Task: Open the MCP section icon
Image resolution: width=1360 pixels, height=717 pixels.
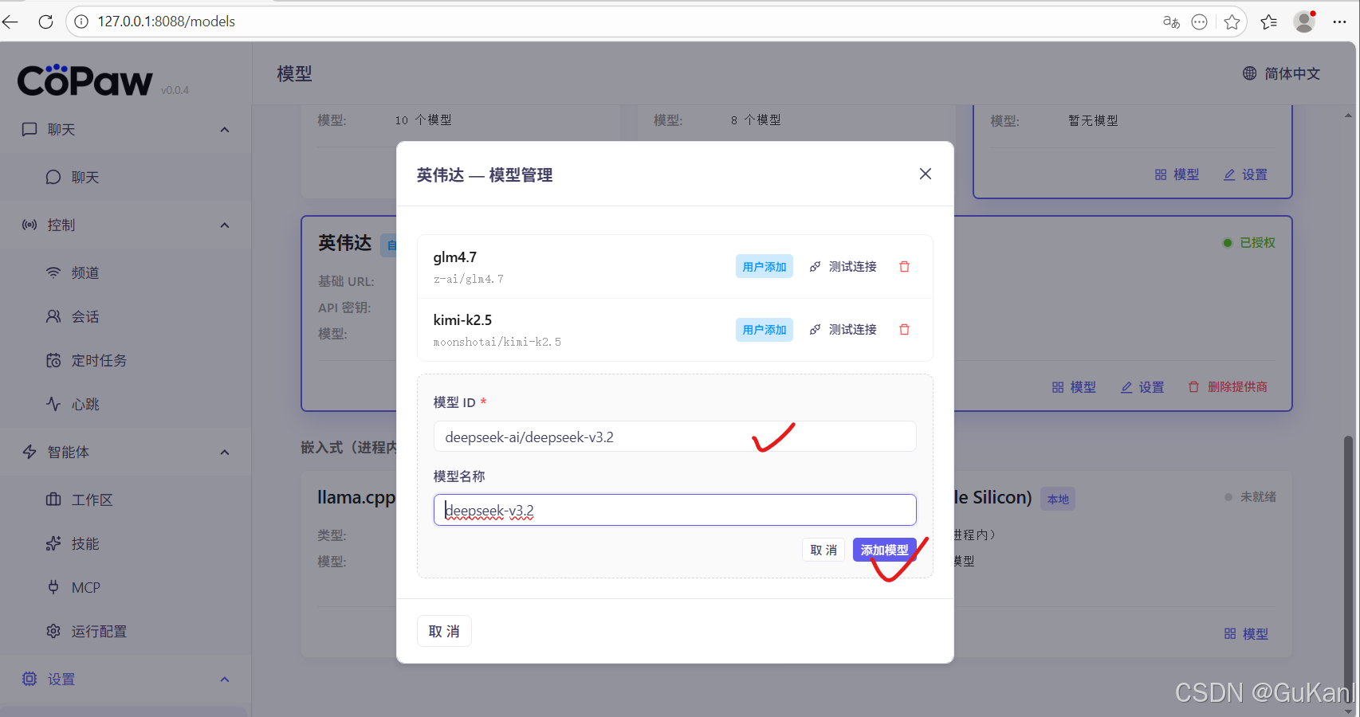Action: click(53, 587)
